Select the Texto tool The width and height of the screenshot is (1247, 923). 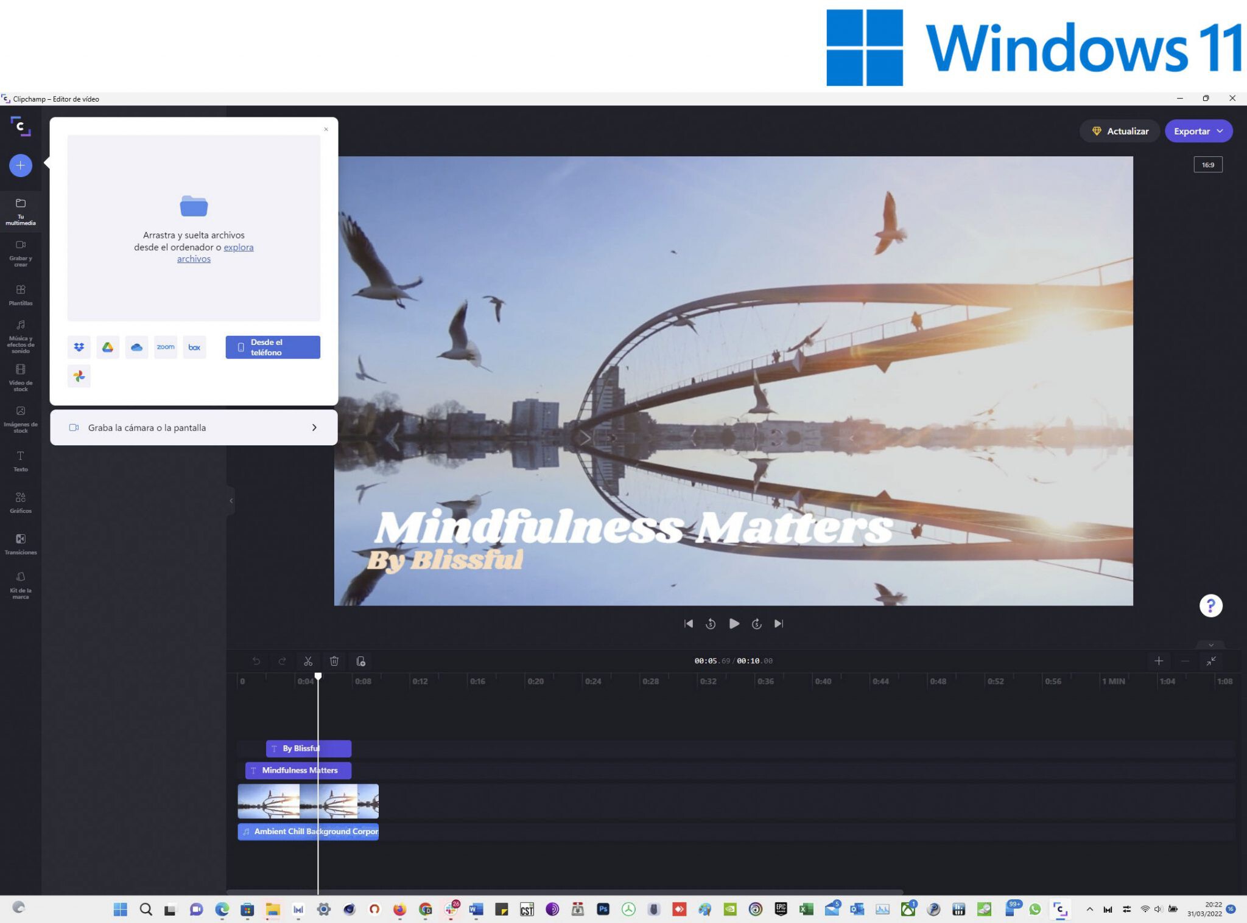click(21, 461)
